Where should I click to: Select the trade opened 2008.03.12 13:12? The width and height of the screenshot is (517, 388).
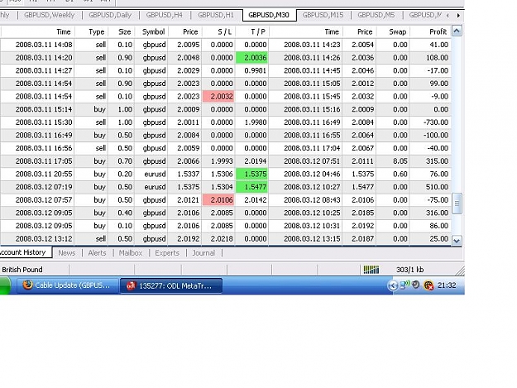point(226,238)
